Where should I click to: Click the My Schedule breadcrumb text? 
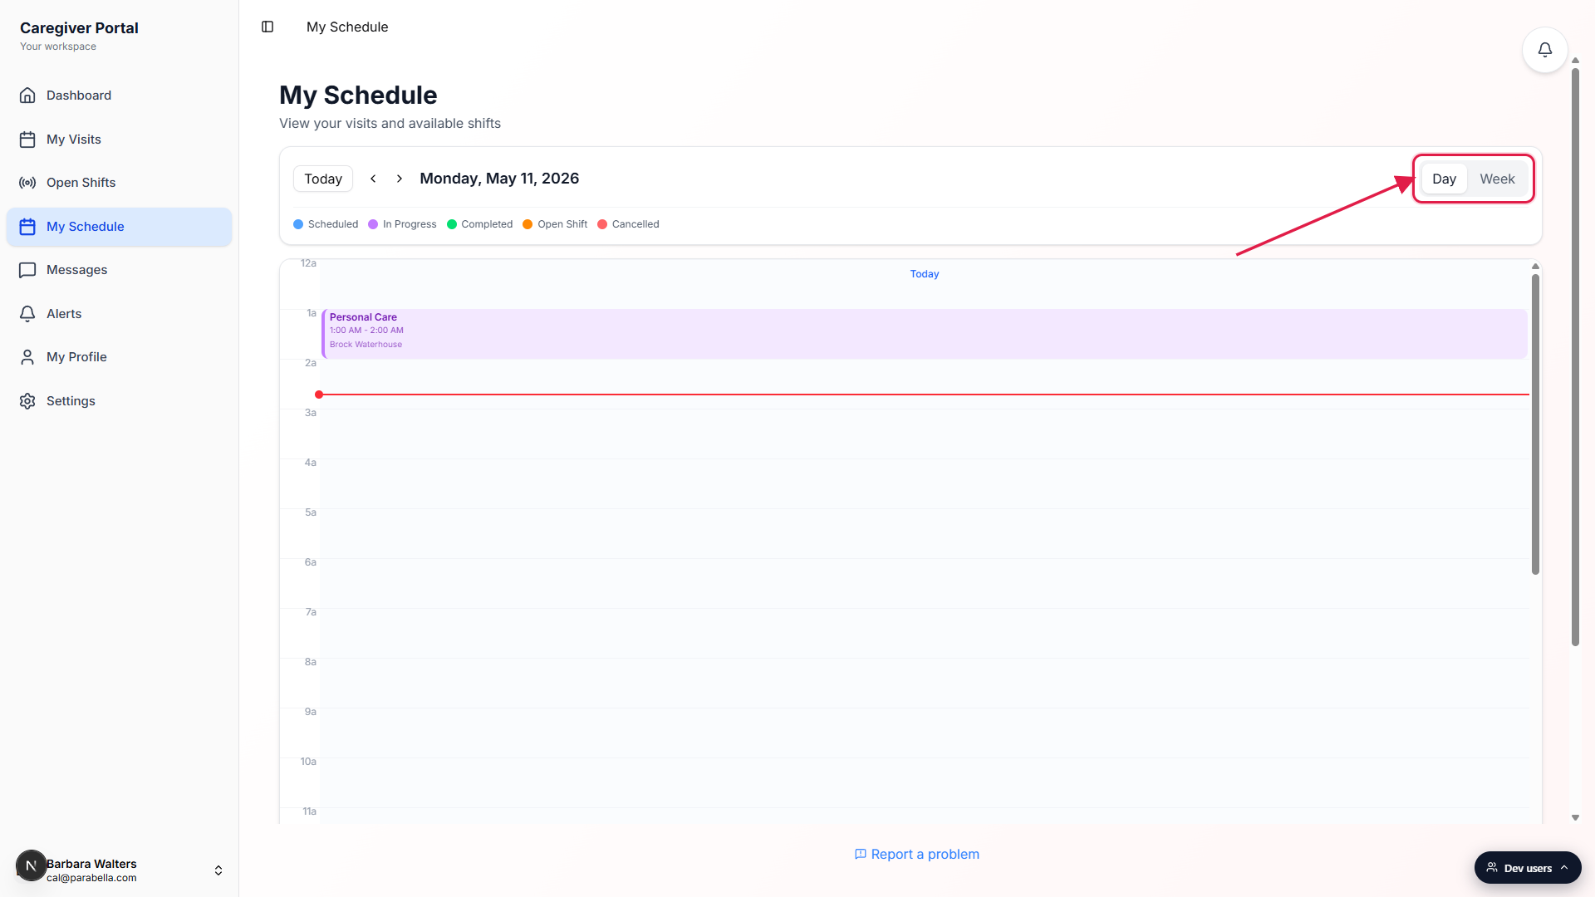tap(347, 27)
